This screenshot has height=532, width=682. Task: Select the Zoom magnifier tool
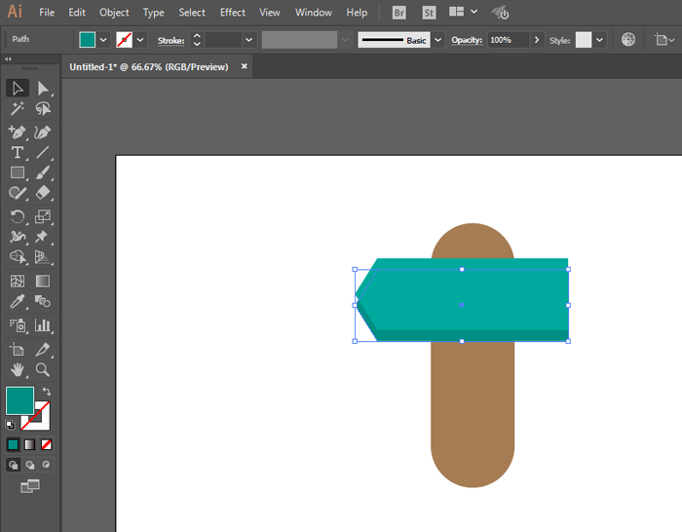pyautogui.click(x=43, y=369)
